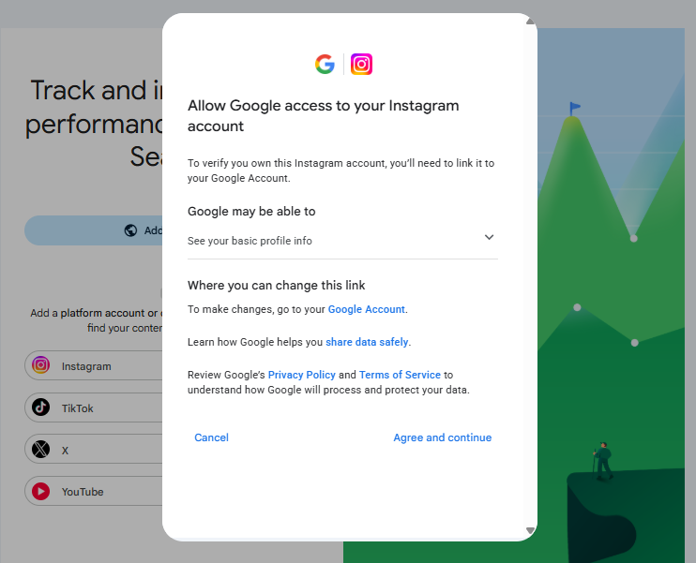Click the blue flag on mountain peak
Screen dimensions: 696x563
coord(575,108)
